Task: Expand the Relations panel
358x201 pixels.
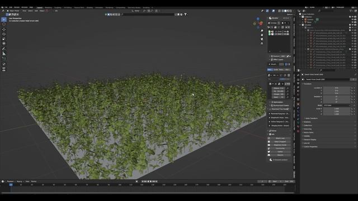Action: pos(307,122)
